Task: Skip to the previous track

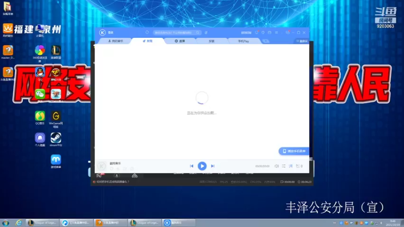Action: coord(191,166)
